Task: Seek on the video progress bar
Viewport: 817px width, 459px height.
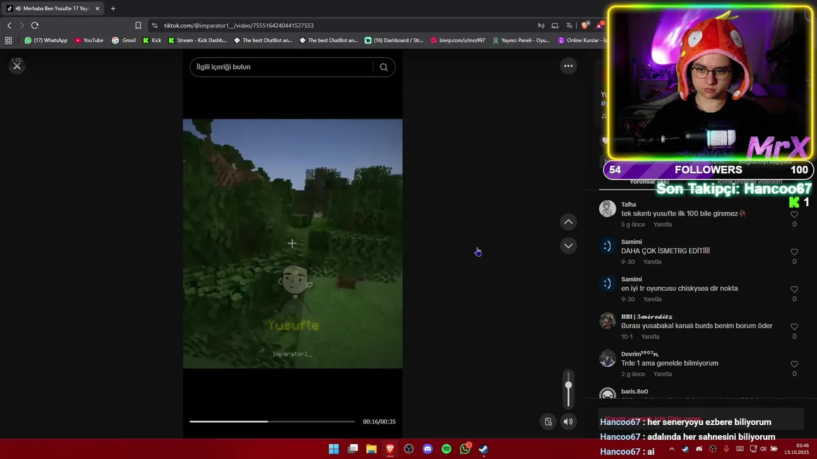Action: pyautogui.click(x=272, y=421)
